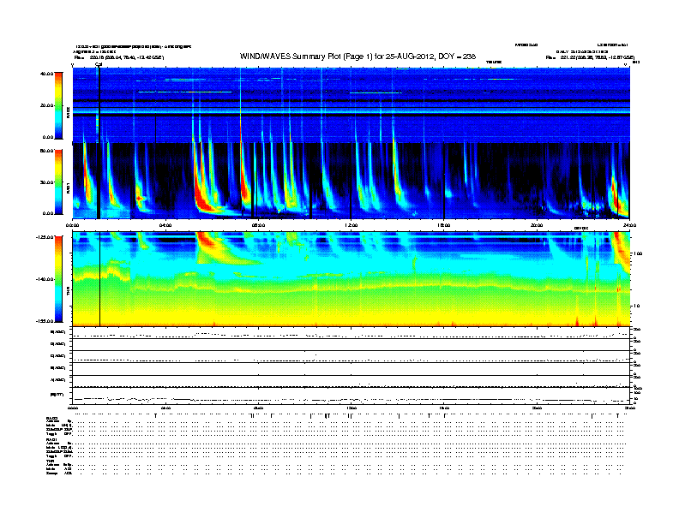The width and height of the screenshot is (679, 524).
Task: Select the 30.00 tick on RAD1 color scale
Action: [46, 182]
